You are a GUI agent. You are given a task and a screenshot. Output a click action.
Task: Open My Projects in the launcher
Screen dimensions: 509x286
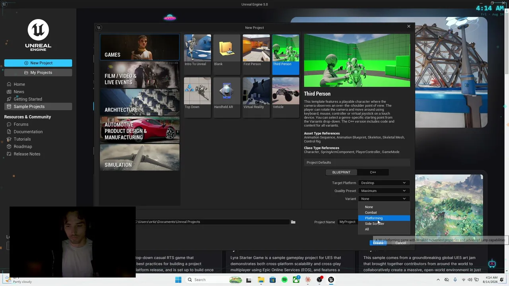[38, 73]
